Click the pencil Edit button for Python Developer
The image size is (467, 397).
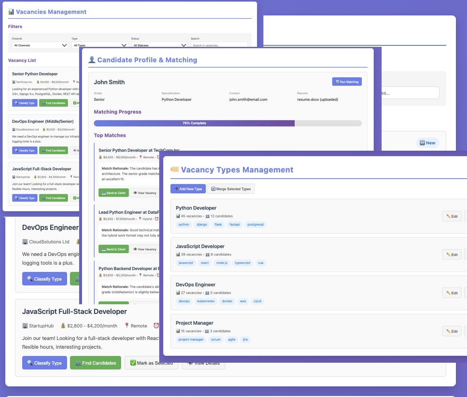[452, 216]
